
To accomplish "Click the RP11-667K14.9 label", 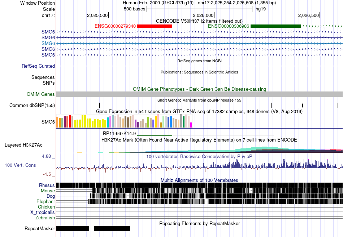I will coord(119,133).
